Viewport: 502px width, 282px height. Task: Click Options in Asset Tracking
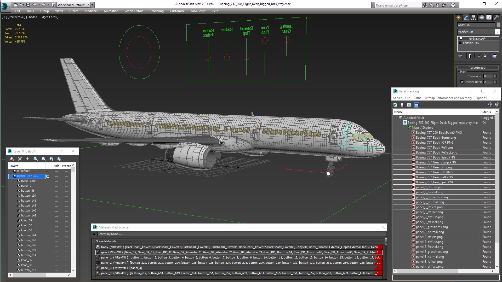click(x=481, y=98)
